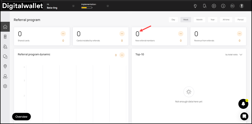Open the En language selector
The height and width of the screenshot is (124, 252).
pos(232,6)
